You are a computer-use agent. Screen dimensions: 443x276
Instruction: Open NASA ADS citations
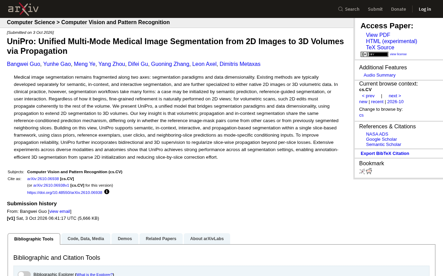[x=377, y=134]
